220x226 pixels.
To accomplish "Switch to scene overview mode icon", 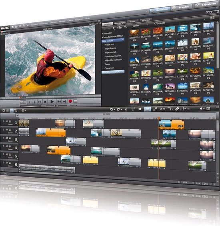I will coord(8,111).
